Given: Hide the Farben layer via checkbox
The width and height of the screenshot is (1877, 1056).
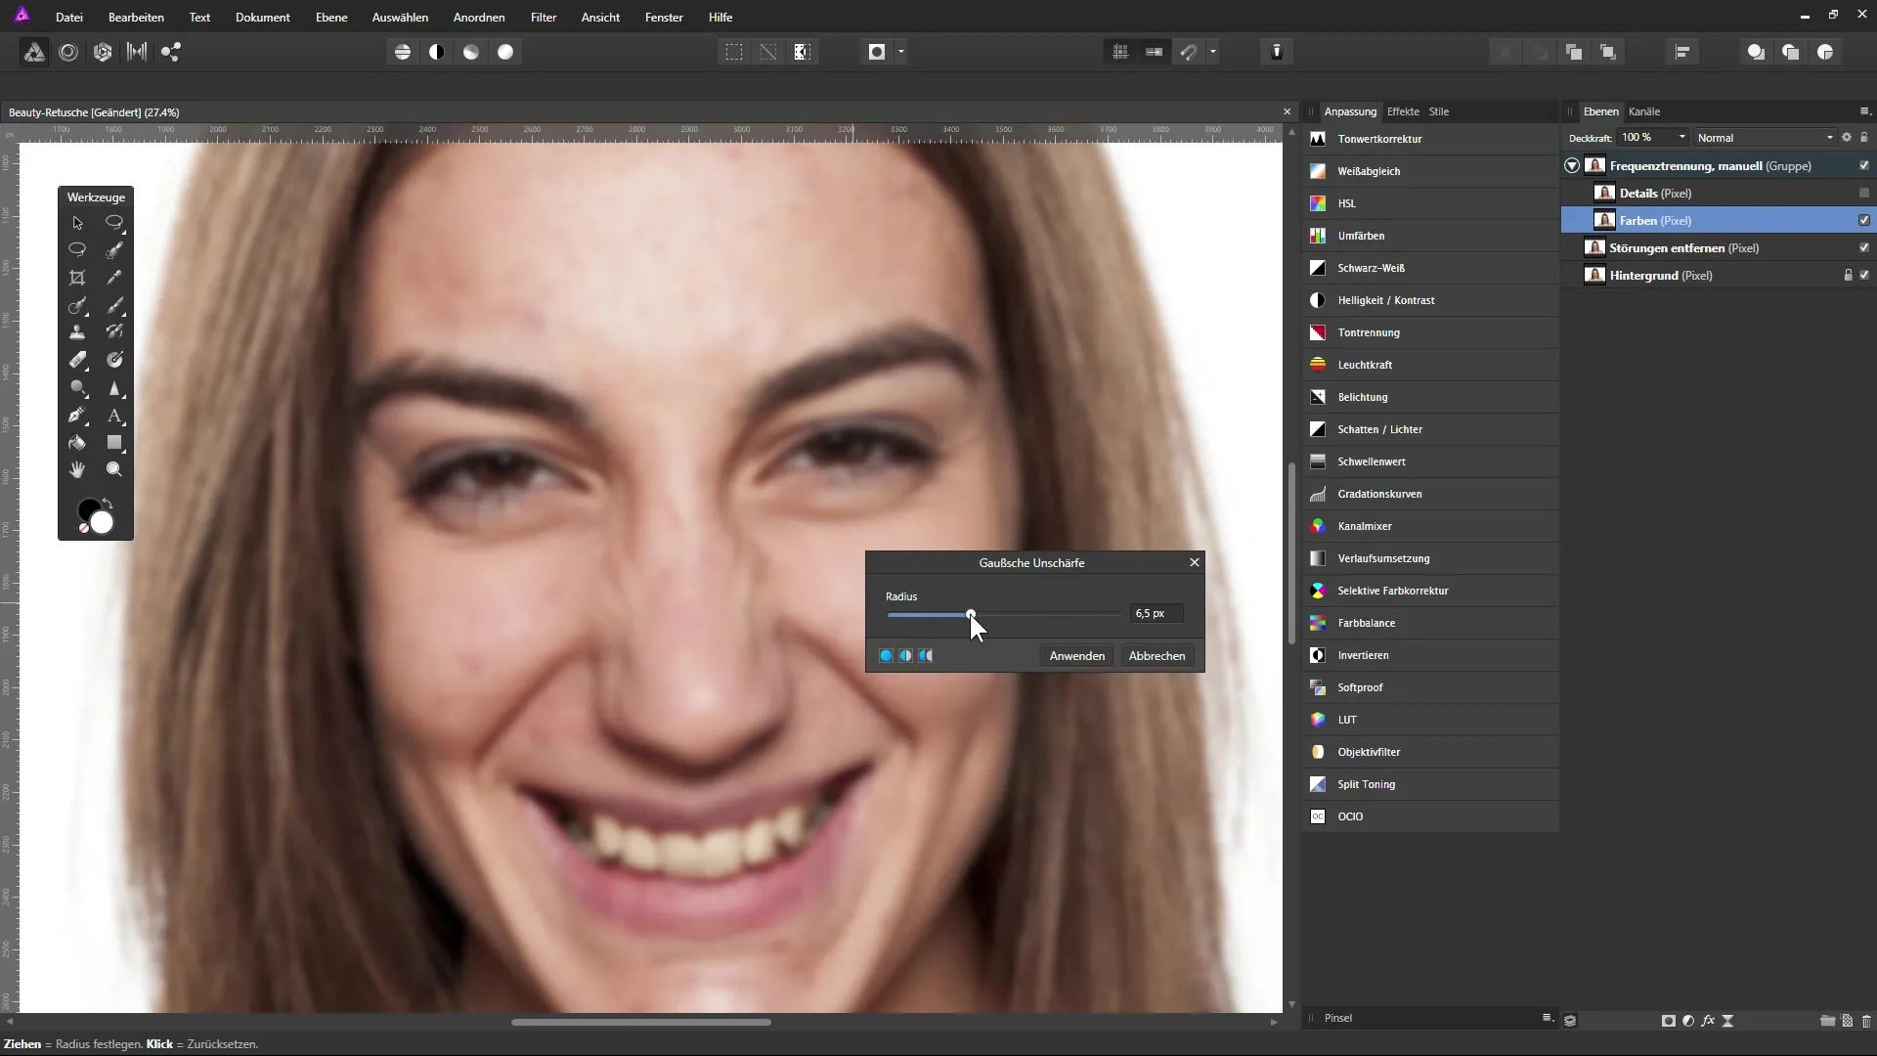Looking at the screenshot, I should tap(1864, 221).
